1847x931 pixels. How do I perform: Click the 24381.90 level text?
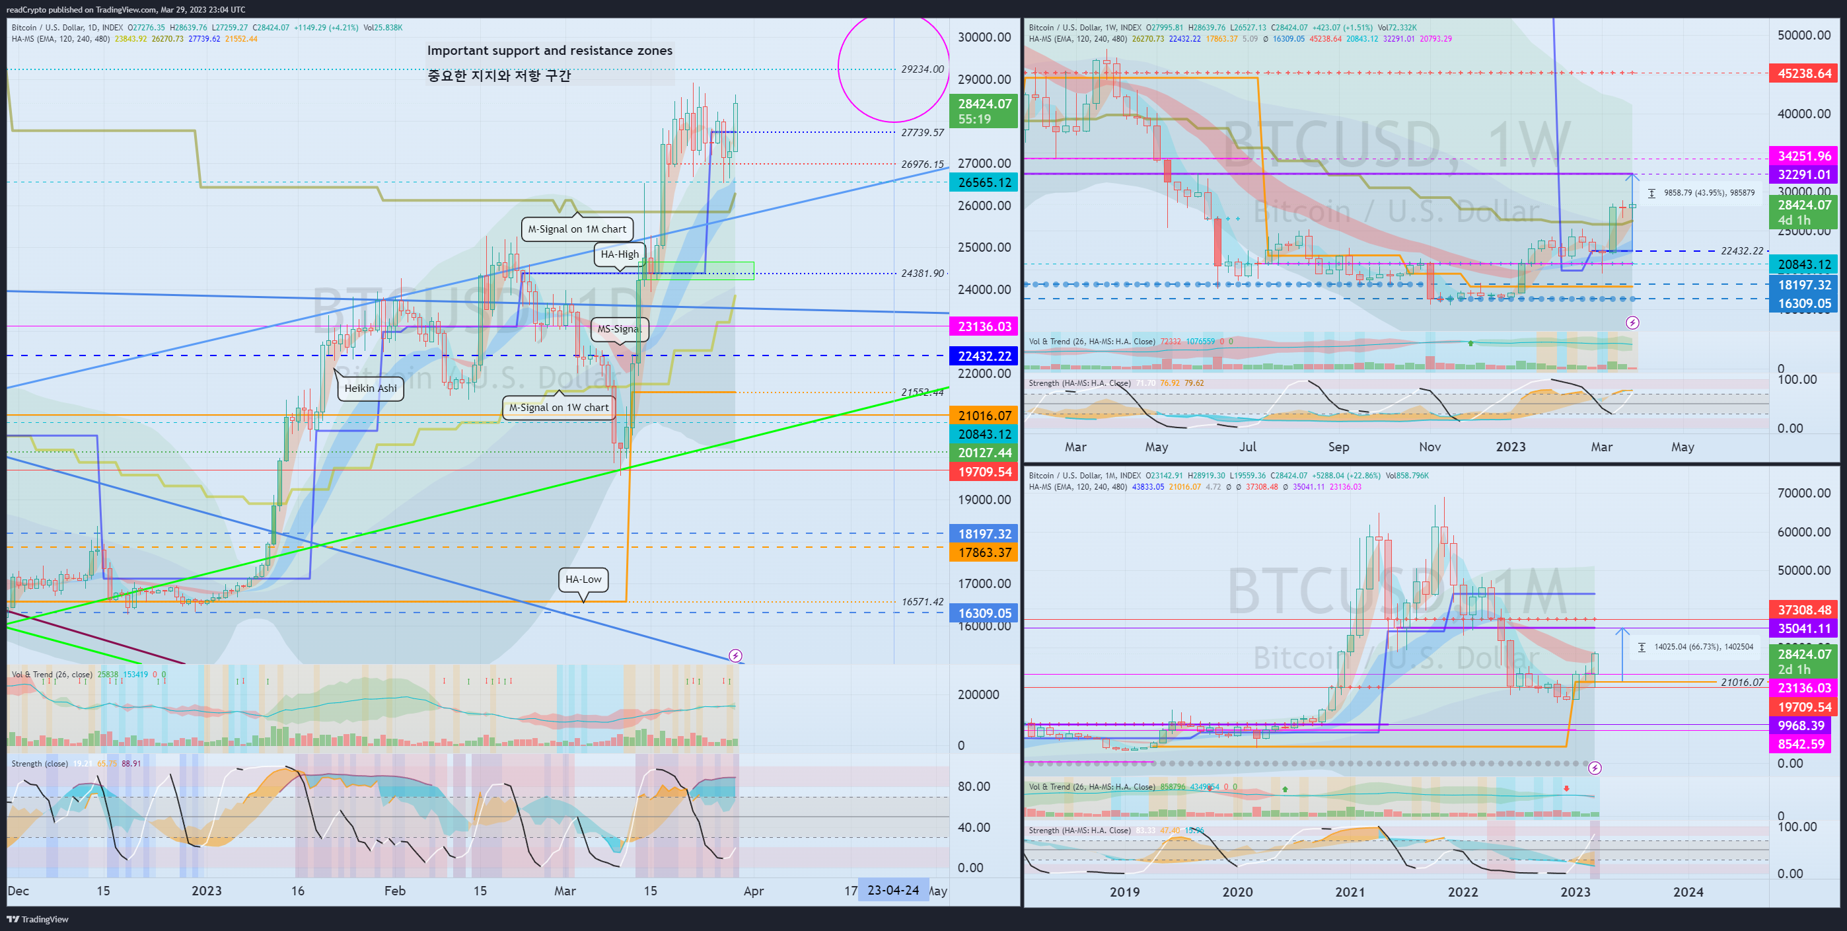click(x=922, y=274)
